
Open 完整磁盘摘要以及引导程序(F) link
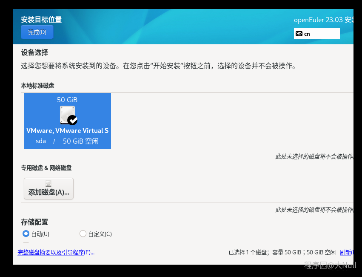56,252
